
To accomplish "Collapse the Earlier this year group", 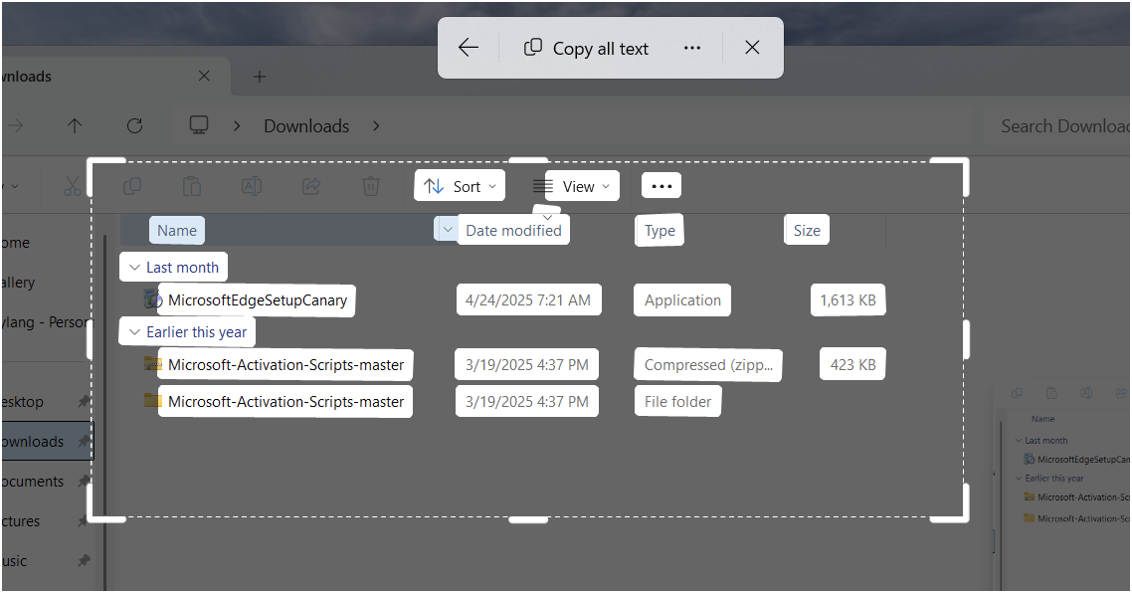I will (x=134, y=332).
